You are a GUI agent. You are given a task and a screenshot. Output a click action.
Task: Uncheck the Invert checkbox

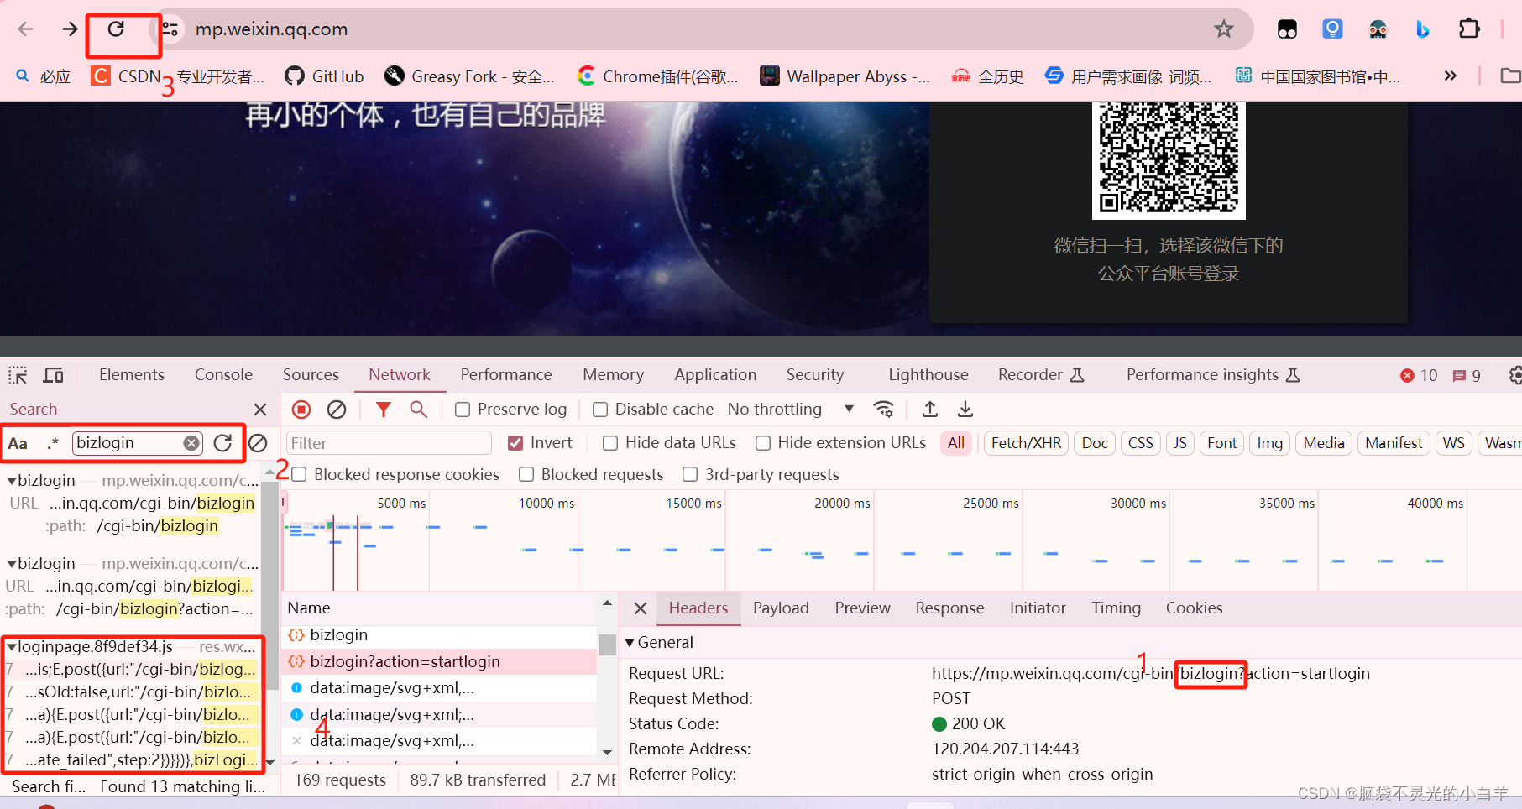pyautogui.click(x=515, y=443)
